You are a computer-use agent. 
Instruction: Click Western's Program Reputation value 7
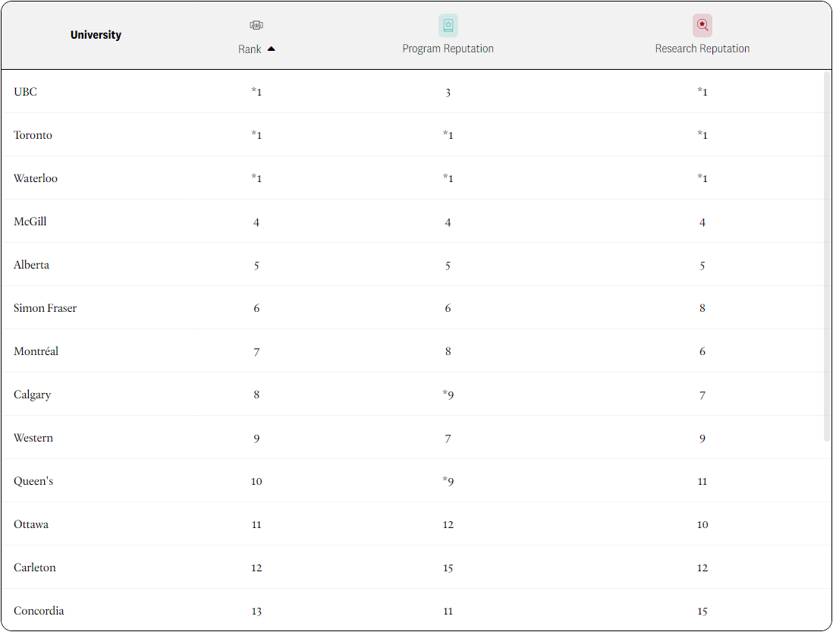(448, 439)
